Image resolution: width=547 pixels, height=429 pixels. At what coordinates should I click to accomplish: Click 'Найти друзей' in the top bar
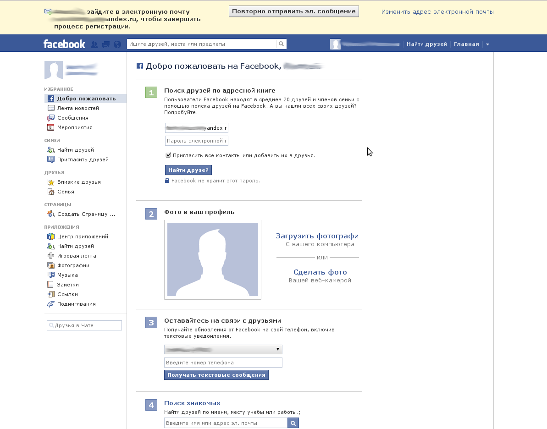coord(427,44)
